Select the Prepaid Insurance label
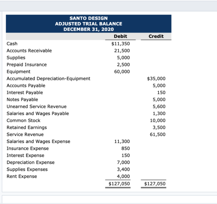 (27, 65)
